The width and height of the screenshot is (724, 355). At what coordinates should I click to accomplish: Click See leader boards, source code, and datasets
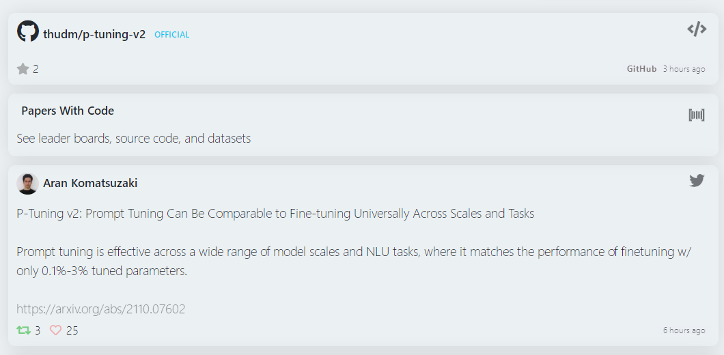[x=134, y=139]
